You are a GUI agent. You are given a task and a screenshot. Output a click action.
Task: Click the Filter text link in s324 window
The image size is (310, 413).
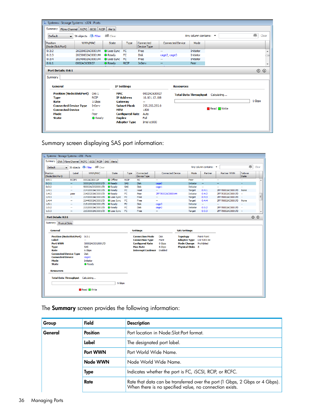coord(97,36)
